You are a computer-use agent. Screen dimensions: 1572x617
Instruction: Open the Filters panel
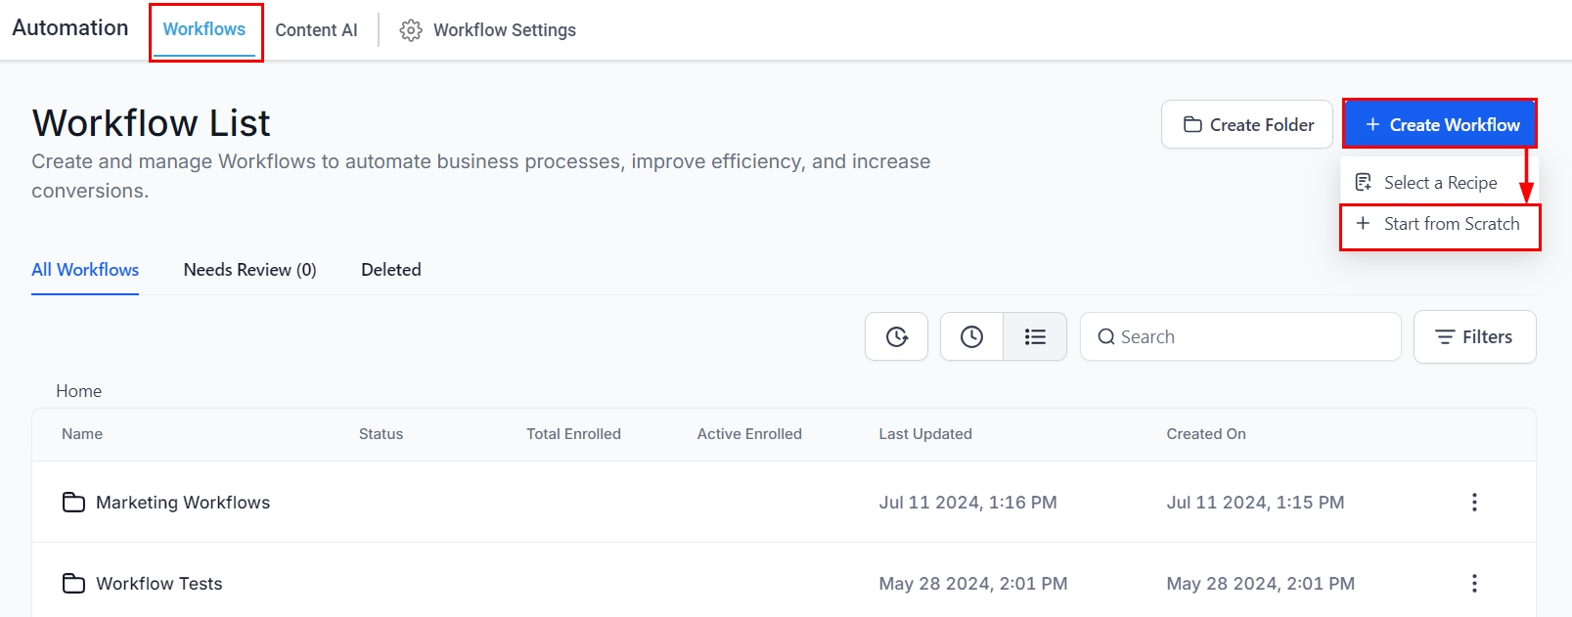1474,337
